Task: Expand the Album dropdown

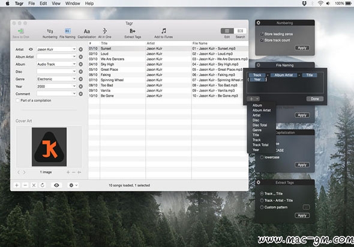Action: point(74,64)
